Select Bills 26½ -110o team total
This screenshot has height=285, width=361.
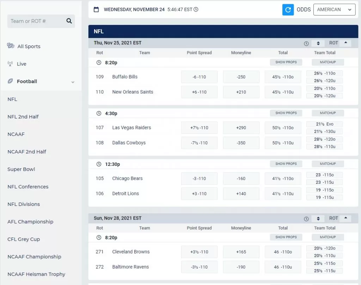[325, 73]
